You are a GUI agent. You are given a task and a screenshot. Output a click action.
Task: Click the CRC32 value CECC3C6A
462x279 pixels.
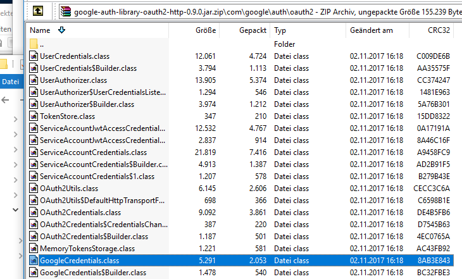432,189
